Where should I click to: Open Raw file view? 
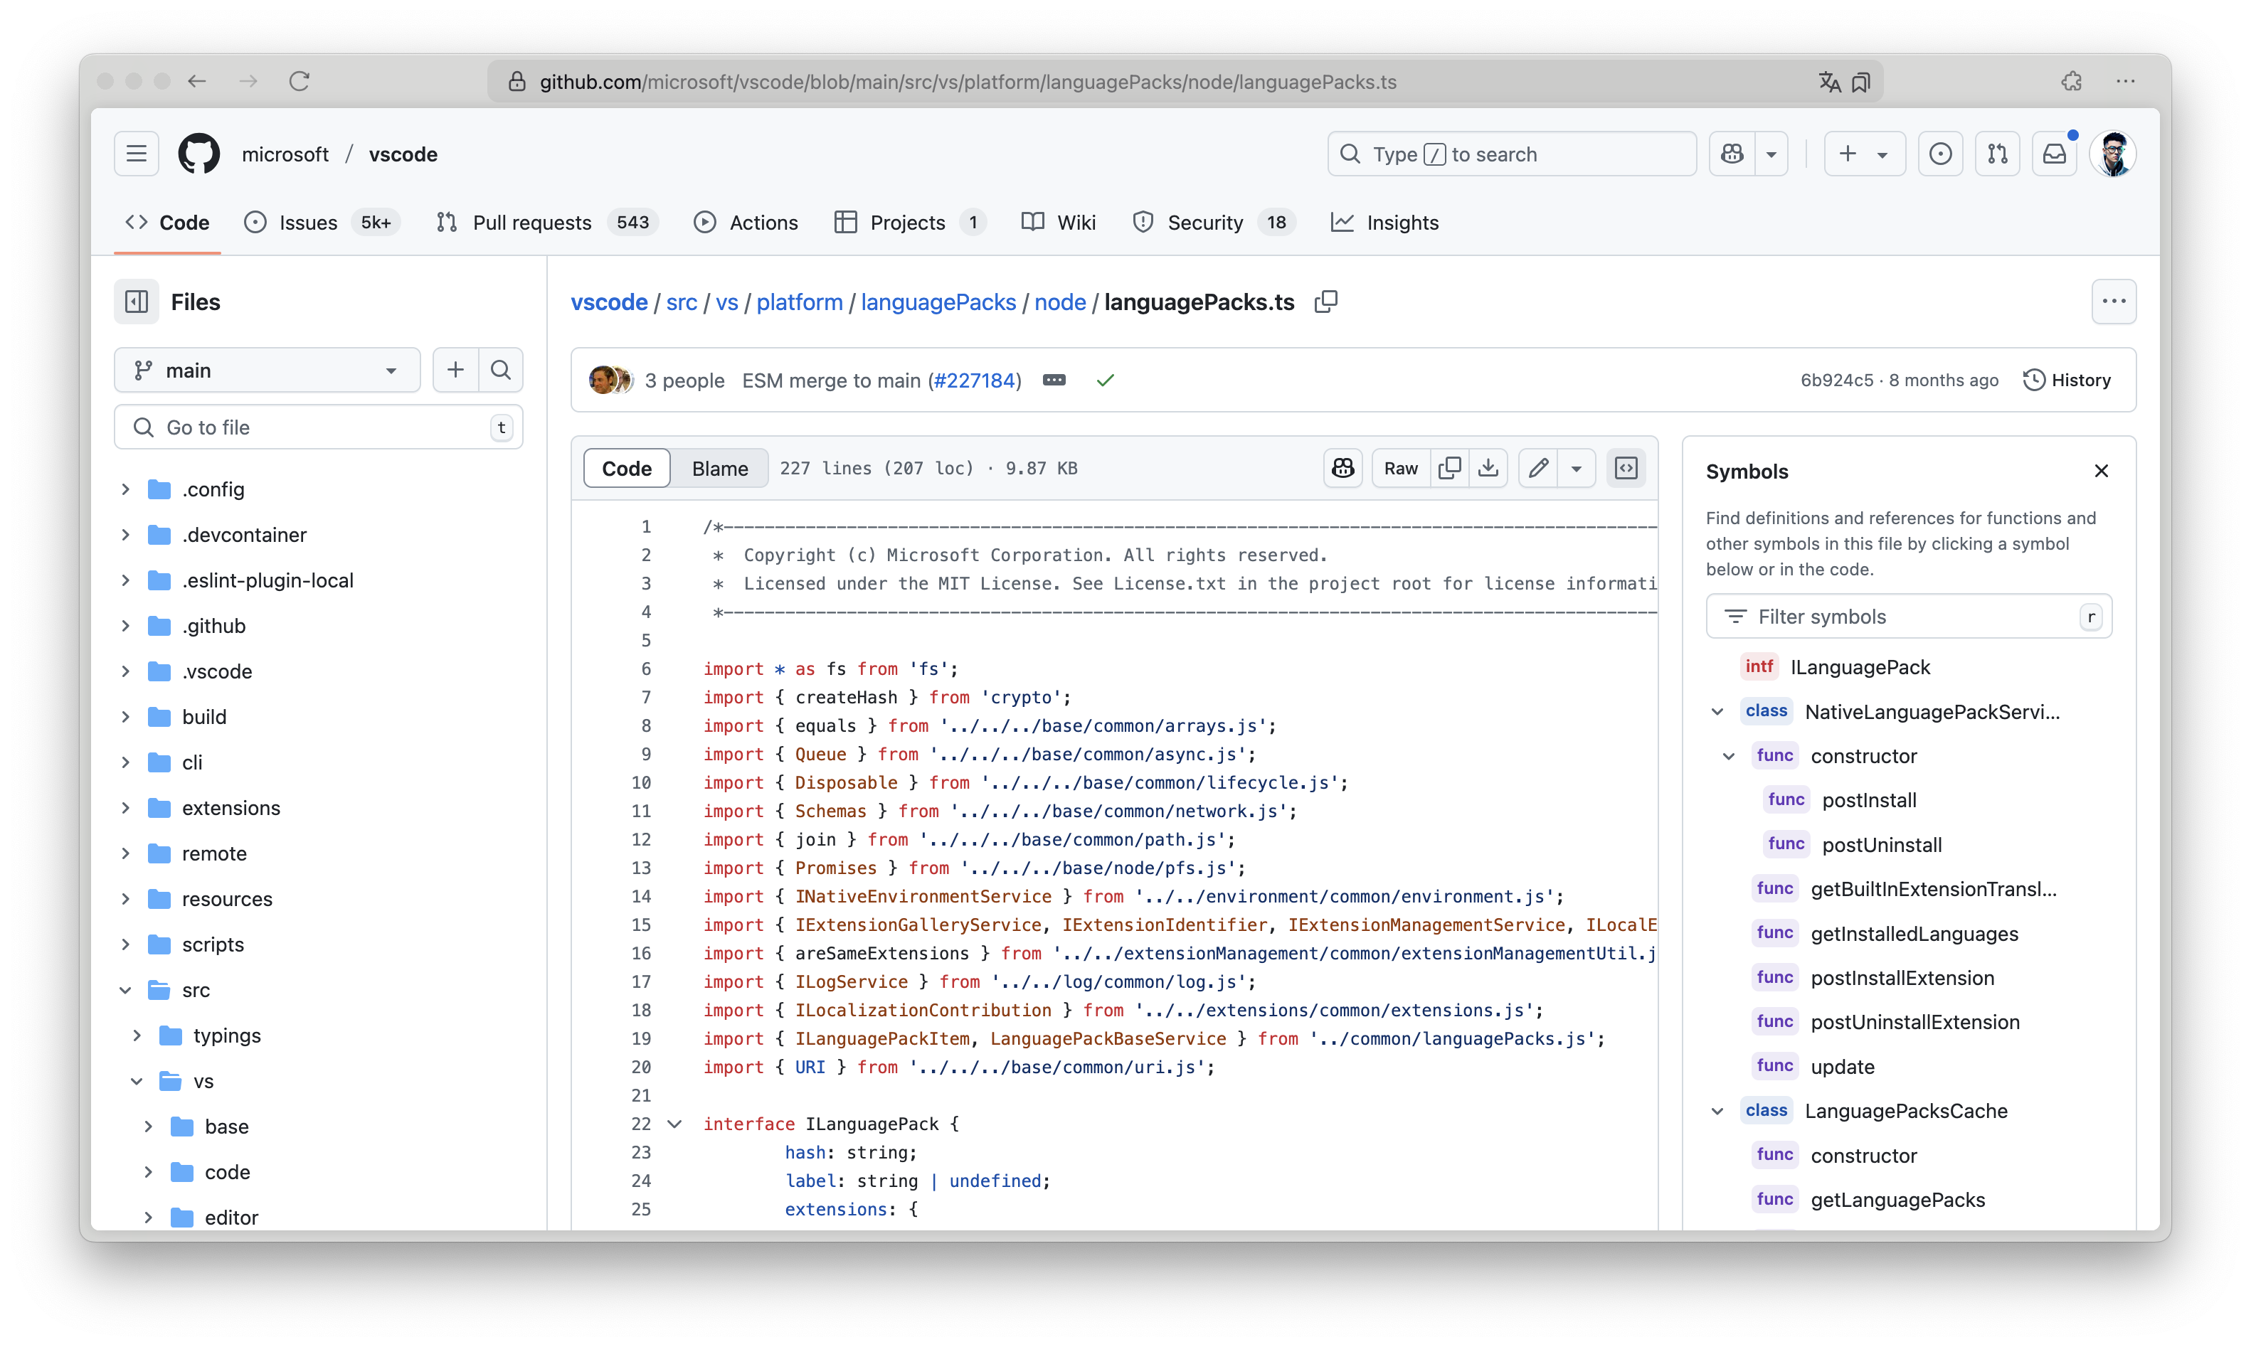[1400, 469]
